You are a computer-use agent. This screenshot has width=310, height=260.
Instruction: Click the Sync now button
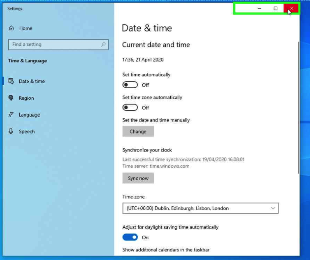pyautogui.click(x=138, y=178)
